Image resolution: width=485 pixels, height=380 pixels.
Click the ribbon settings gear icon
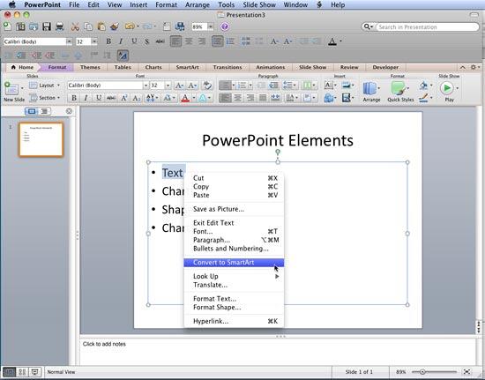(474, 67)
